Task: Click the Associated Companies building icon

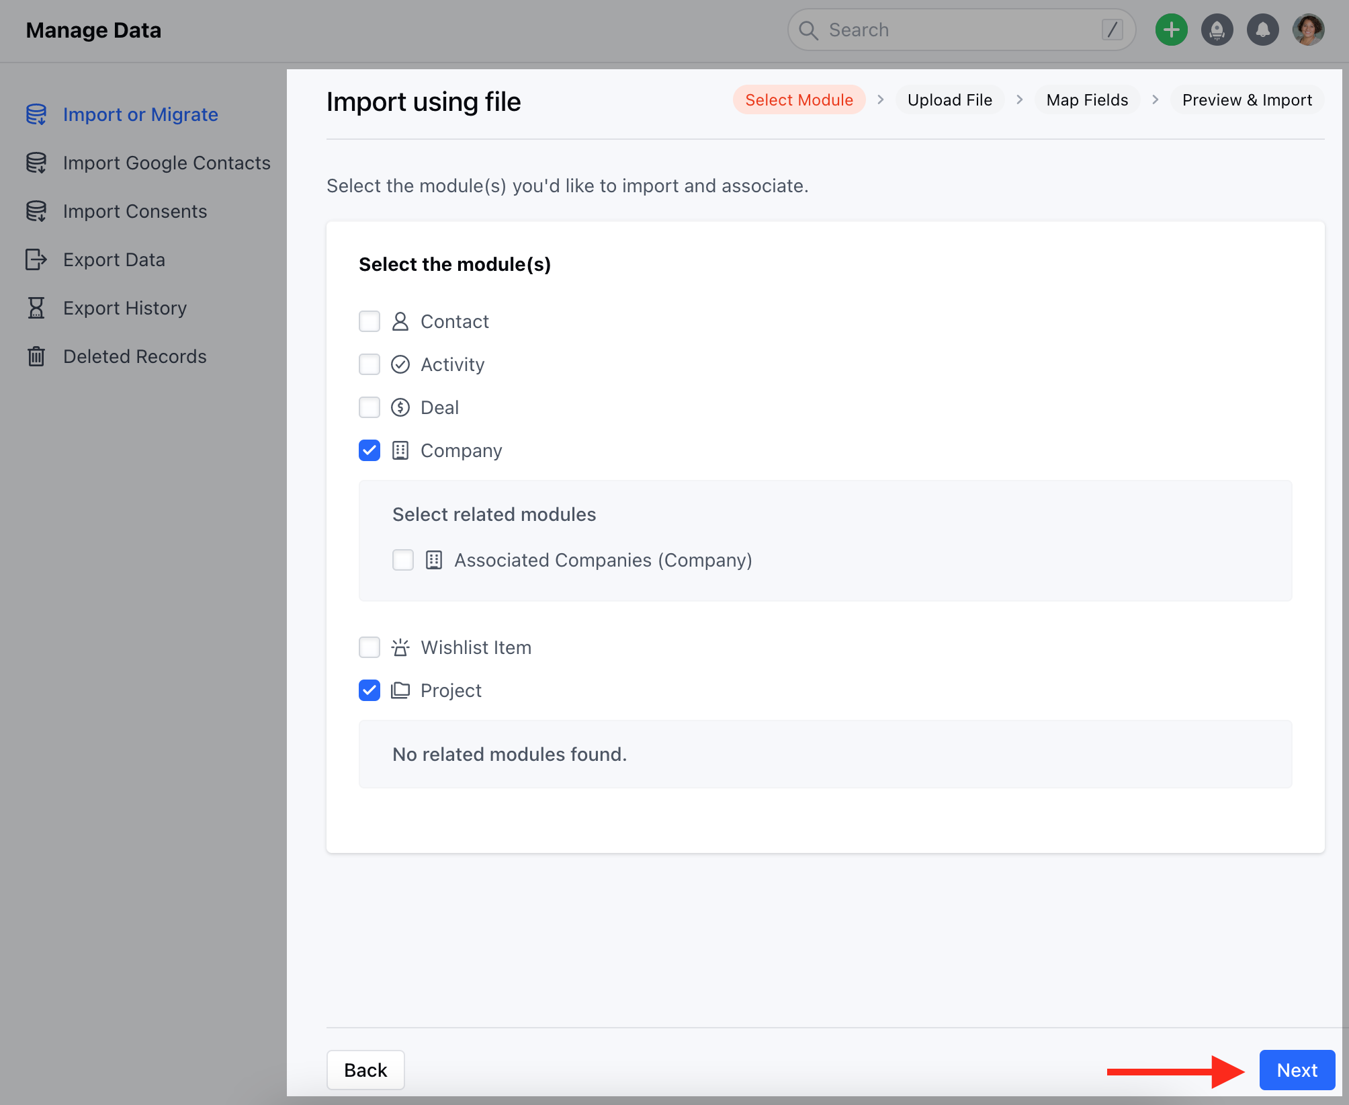Action: pyautogui.click(x=434, y=560)
